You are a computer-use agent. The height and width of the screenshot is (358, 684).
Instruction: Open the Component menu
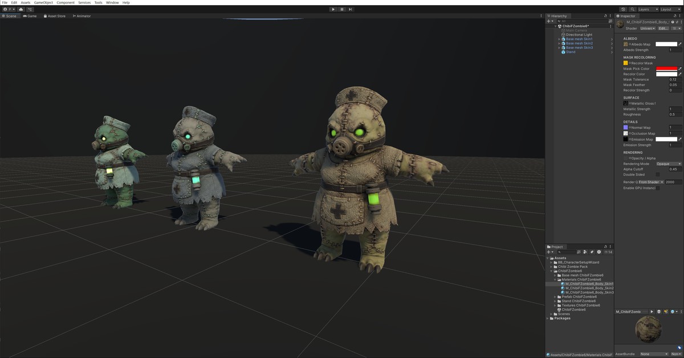point(66,2)
